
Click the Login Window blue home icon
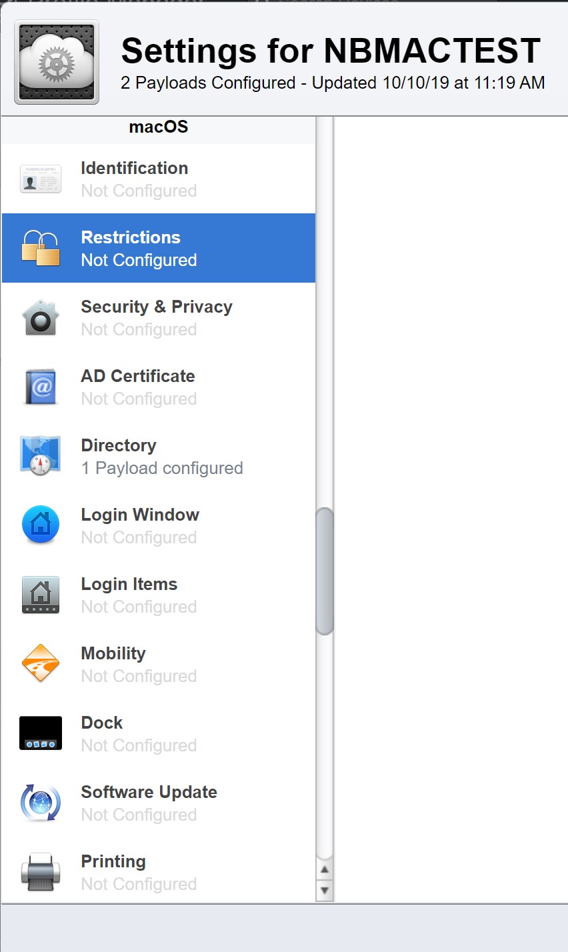41,525
